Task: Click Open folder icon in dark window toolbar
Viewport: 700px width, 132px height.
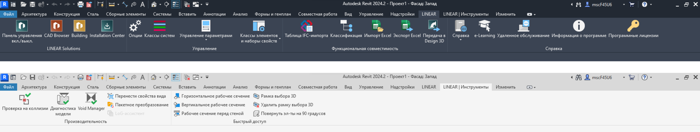Action: point(23,4)
